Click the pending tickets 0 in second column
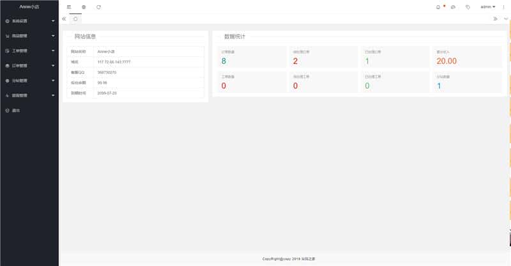This screenshot has width=511, height=266. pyautogui.click(x=295, y=86)
